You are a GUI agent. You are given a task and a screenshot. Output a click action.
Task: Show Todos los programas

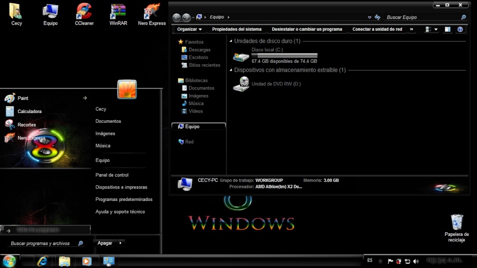click(x=46, y=230)
